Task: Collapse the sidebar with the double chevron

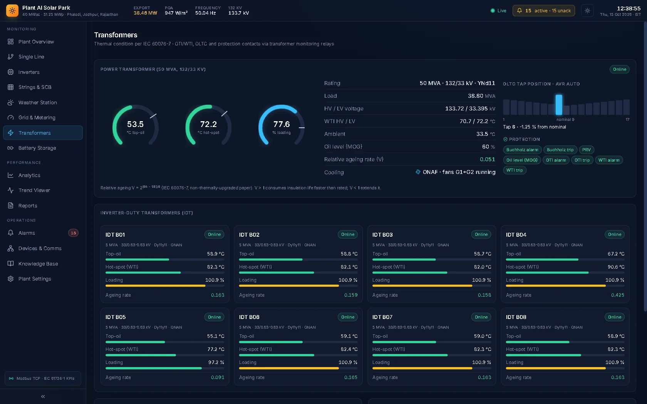Action: click(43, 396)
